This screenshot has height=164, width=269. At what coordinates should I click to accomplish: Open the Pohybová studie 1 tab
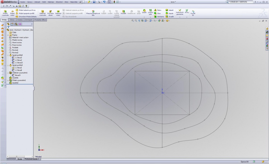pyautogui.click(x=32, y=159)
